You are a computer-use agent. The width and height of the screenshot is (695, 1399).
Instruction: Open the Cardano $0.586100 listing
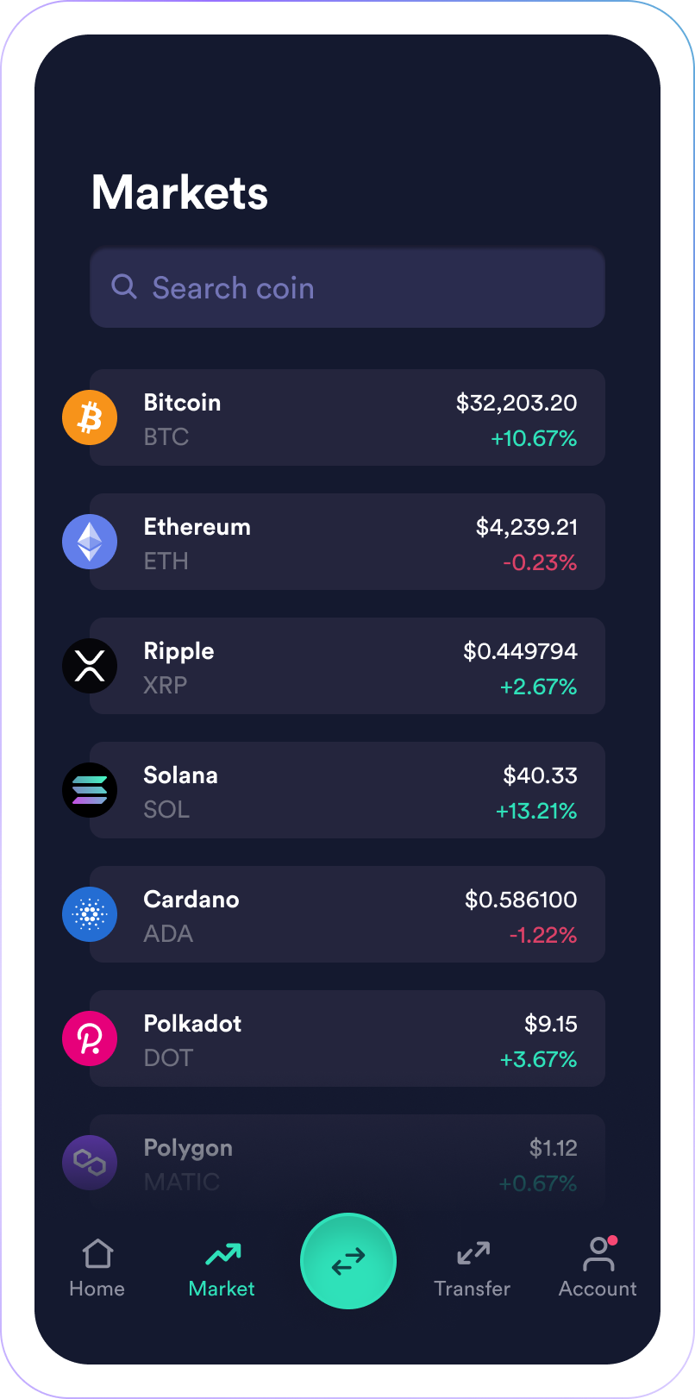coord(347,914)
